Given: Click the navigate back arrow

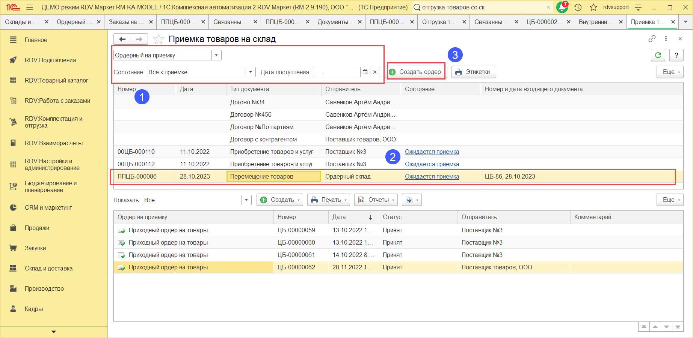Looking at the screenshot, I should 122,39.
